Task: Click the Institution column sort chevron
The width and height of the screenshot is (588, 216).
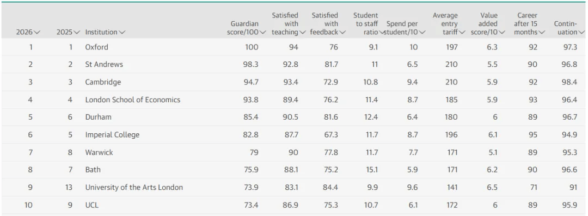Action: click(x=122, y=32)
